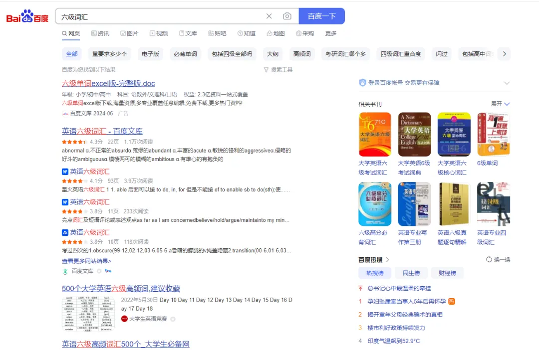Click the 百度一下 search button
The image size is (539, 350).
pos(321,16)
